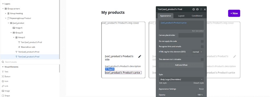Open the Body Large (Overridden) style dropdown
270x97 pixels.
tap(181, 79)
